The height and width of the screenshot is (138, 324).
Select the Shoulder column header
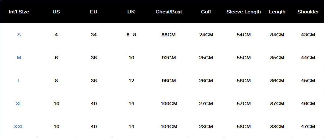tap(308, 12)
